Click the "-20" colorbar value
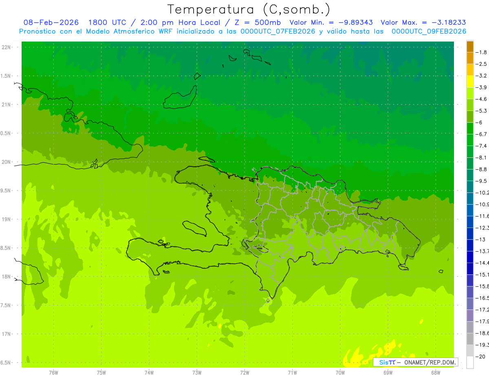The image size is (489, 378). click(480, 357)
